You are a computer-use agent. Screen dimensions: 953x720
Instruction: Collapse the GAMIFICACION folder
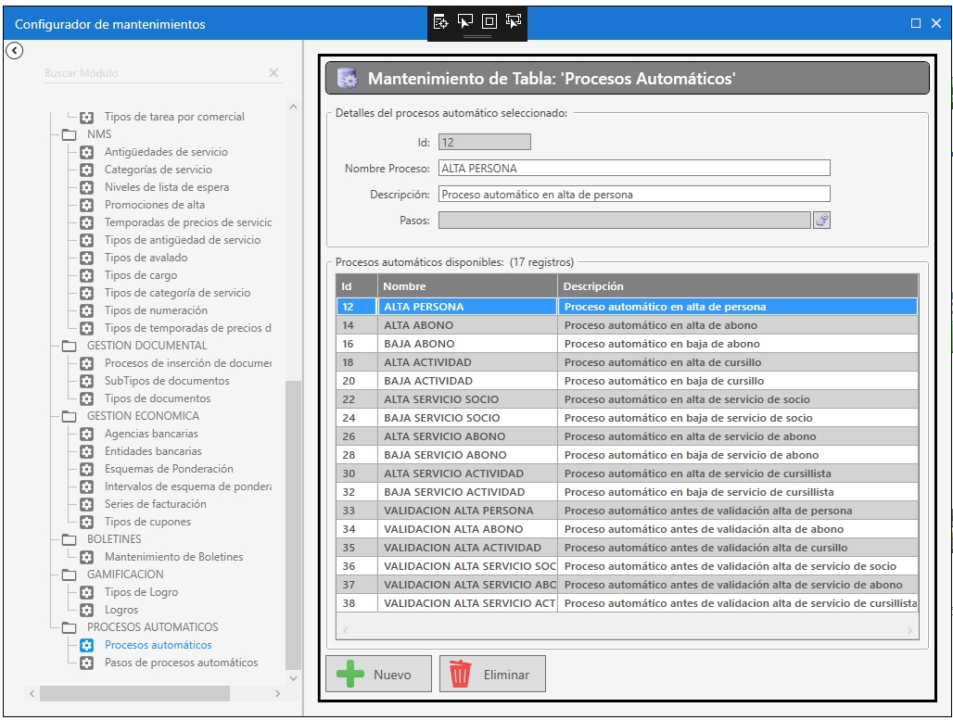(x=70, y=575)
